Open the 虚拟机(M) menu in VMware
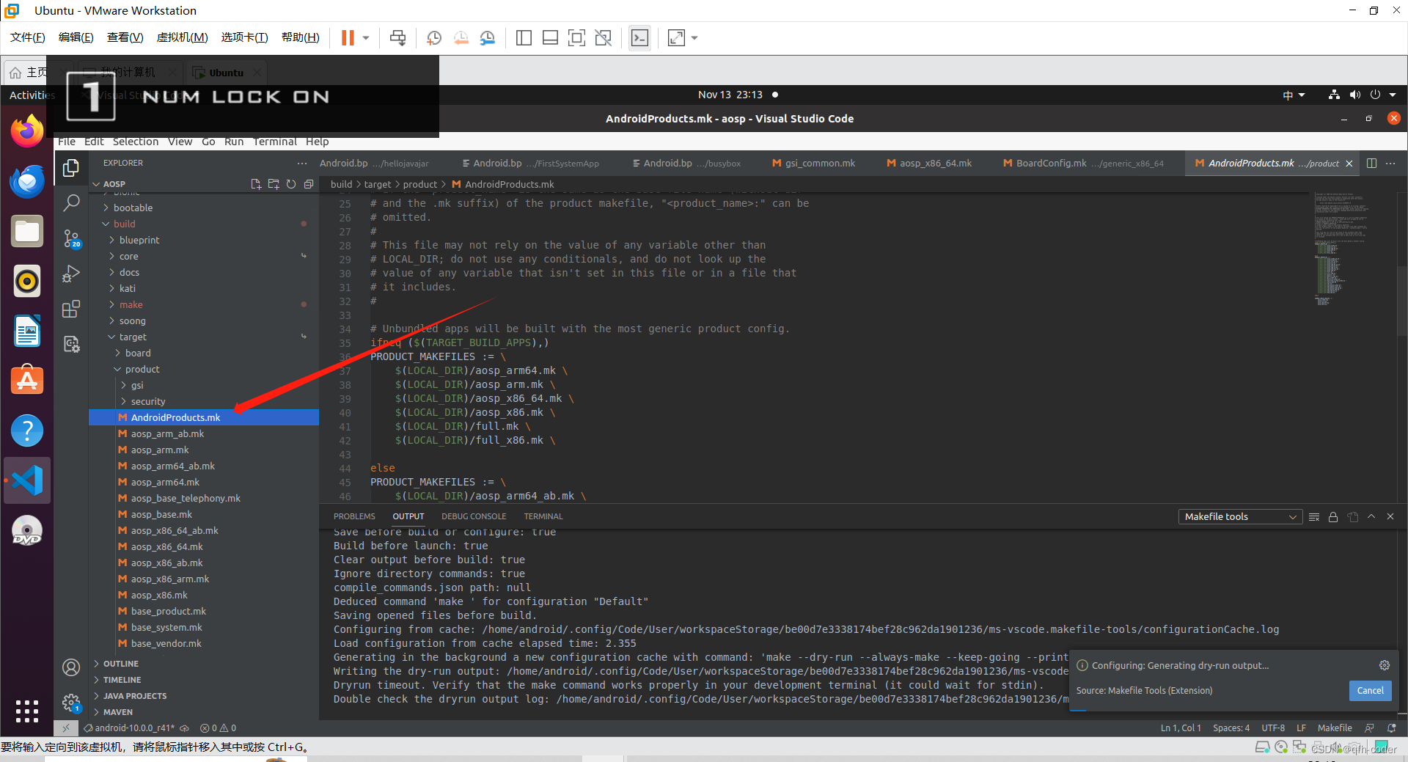 click(182, 37)
